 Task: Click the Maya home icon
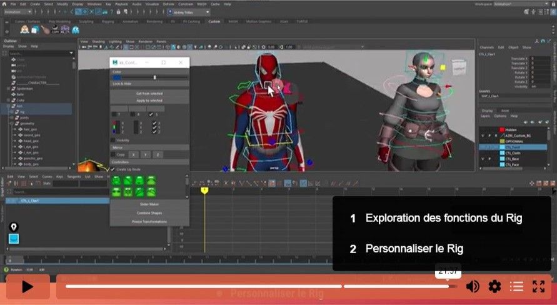4,4
